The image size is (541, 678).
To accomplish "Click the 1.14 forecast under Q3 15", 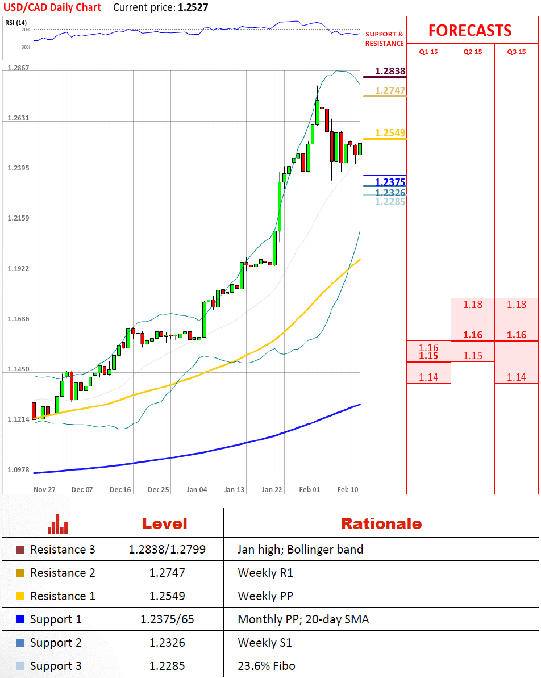I will click(x=517, y=377).
